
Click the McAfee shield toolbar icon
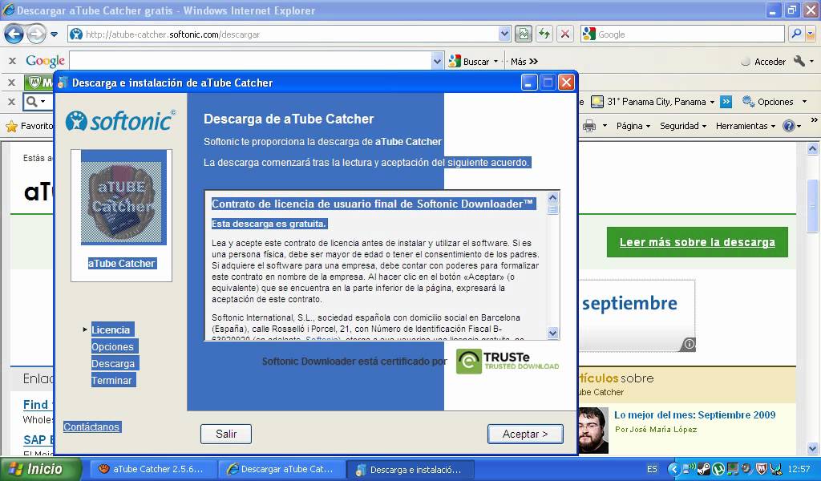[34, 83]
